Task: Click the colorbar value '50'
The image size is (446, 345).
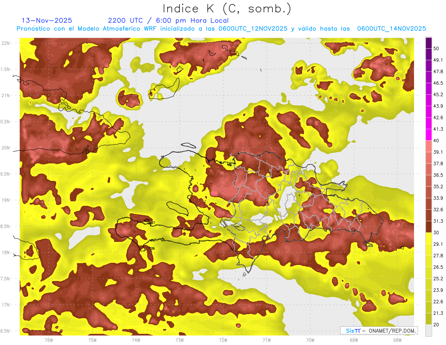Action: click(x=436, y=48)
